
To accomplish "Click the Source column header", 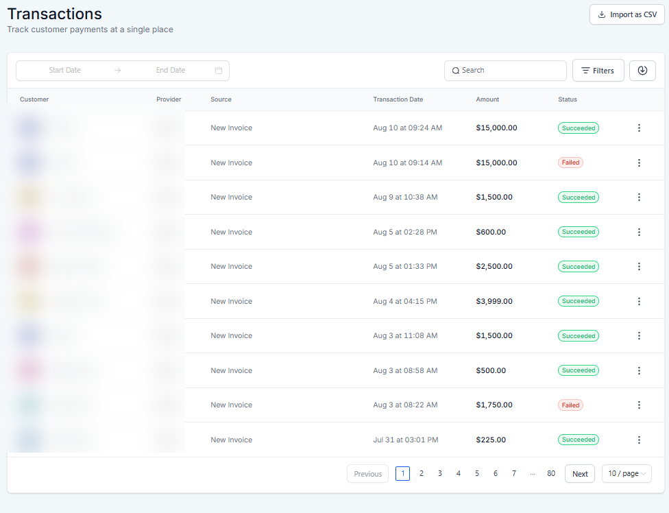I will click(221, 99).
